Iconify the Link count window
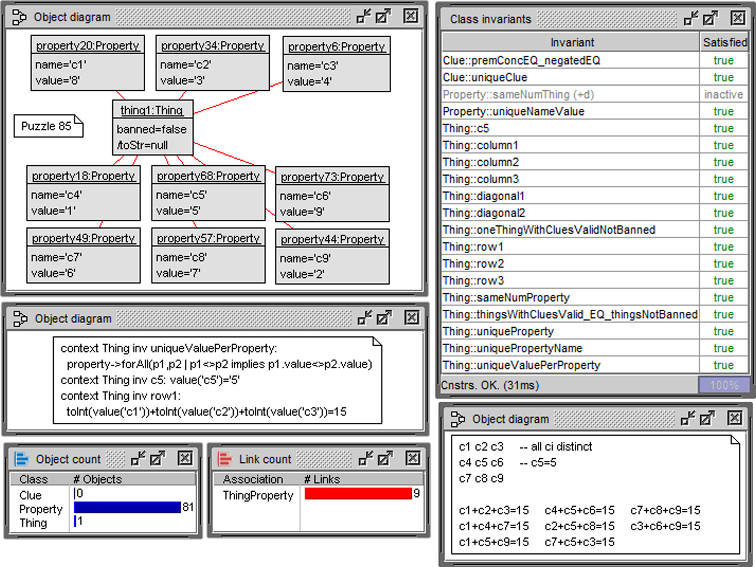This screenshot has height=567, width=756. pyautogui.click(x=365, y=458)
